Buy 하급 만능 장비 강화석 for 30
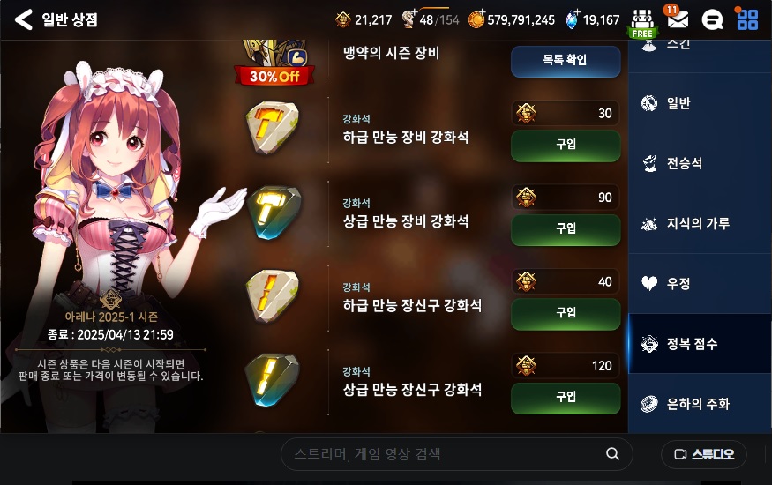 (x=566, y=145)
